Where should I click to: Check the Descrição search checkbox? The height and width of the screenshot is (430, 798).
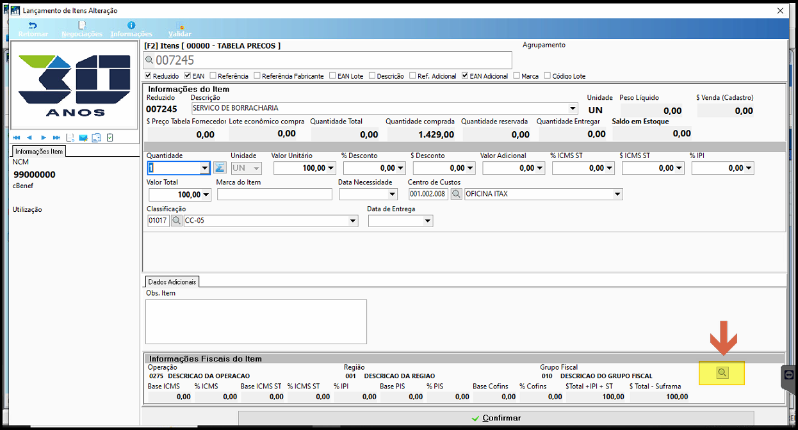[x=372, y=76]
